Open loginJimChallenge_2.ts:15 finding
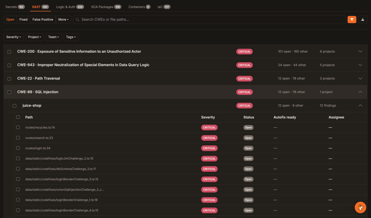371x218 pixels. pos(59,159)
